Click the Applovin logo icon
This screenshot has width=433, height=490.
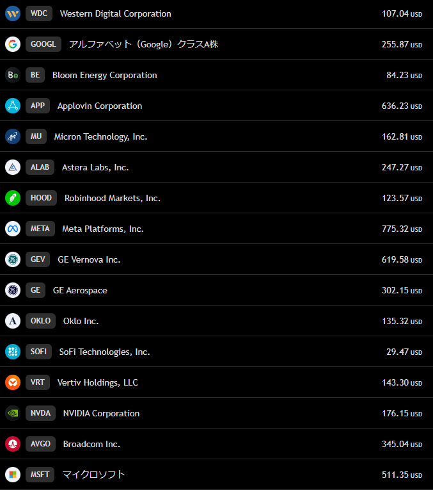(x=13, y=106)
